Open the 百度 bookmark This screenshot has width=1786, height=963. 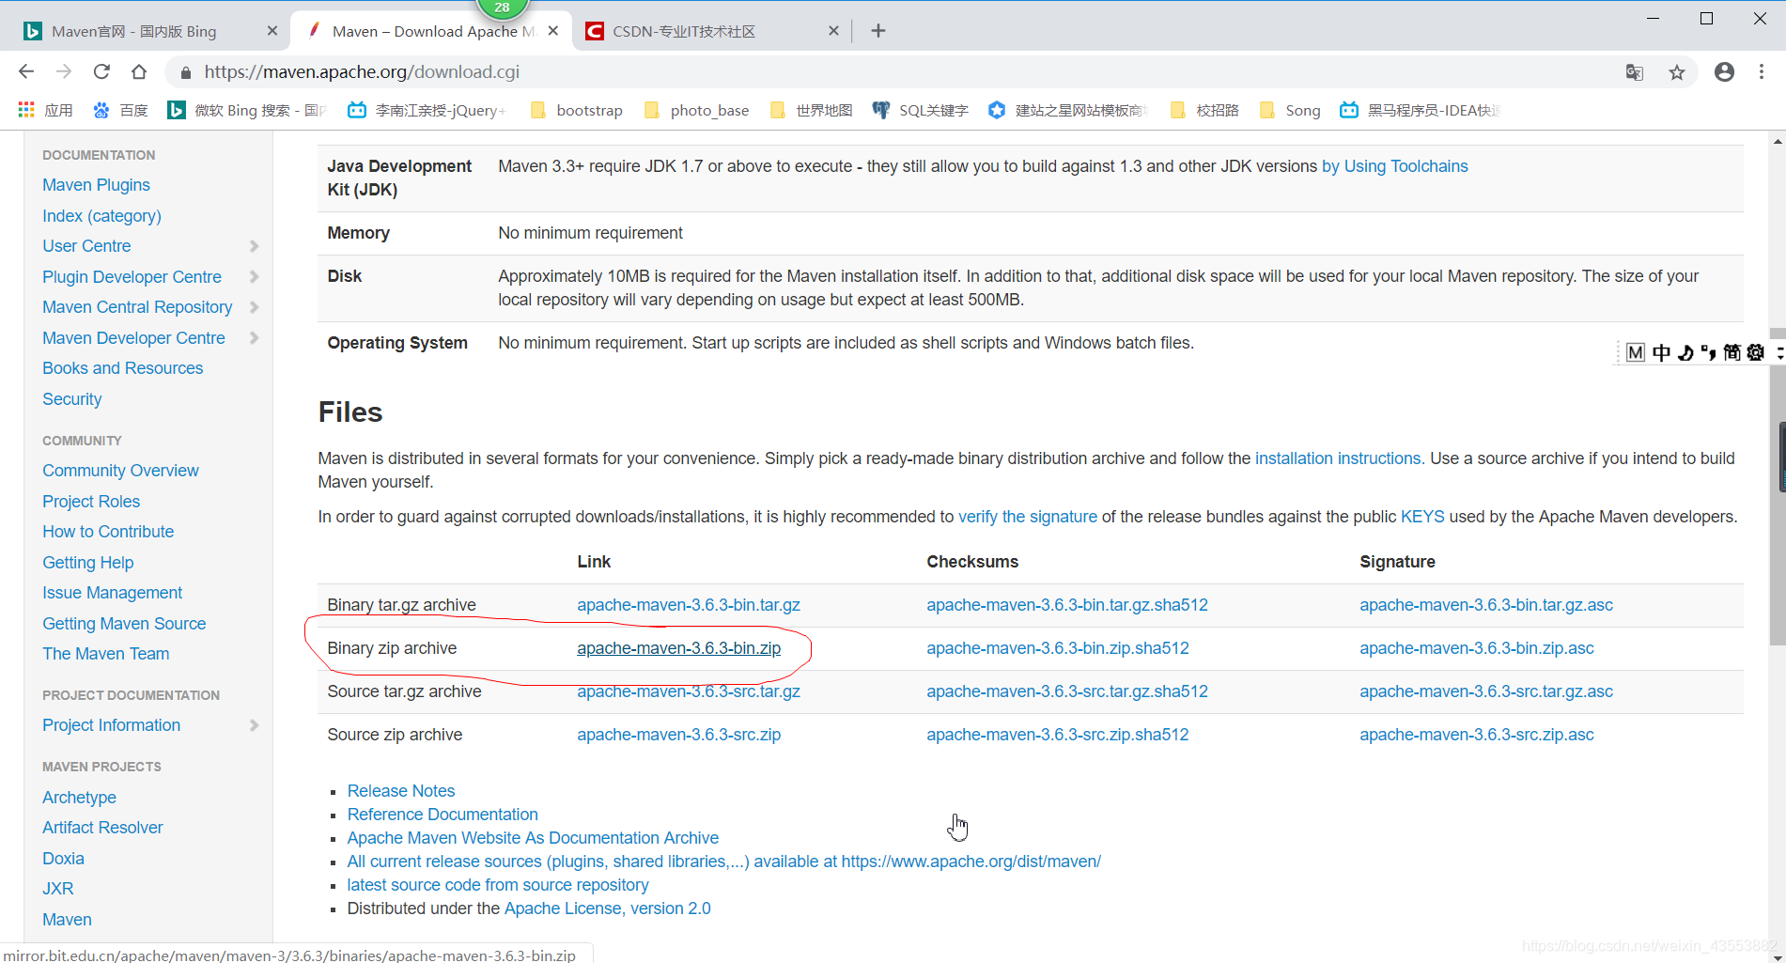pyautogui.click(x=120, y=110)
